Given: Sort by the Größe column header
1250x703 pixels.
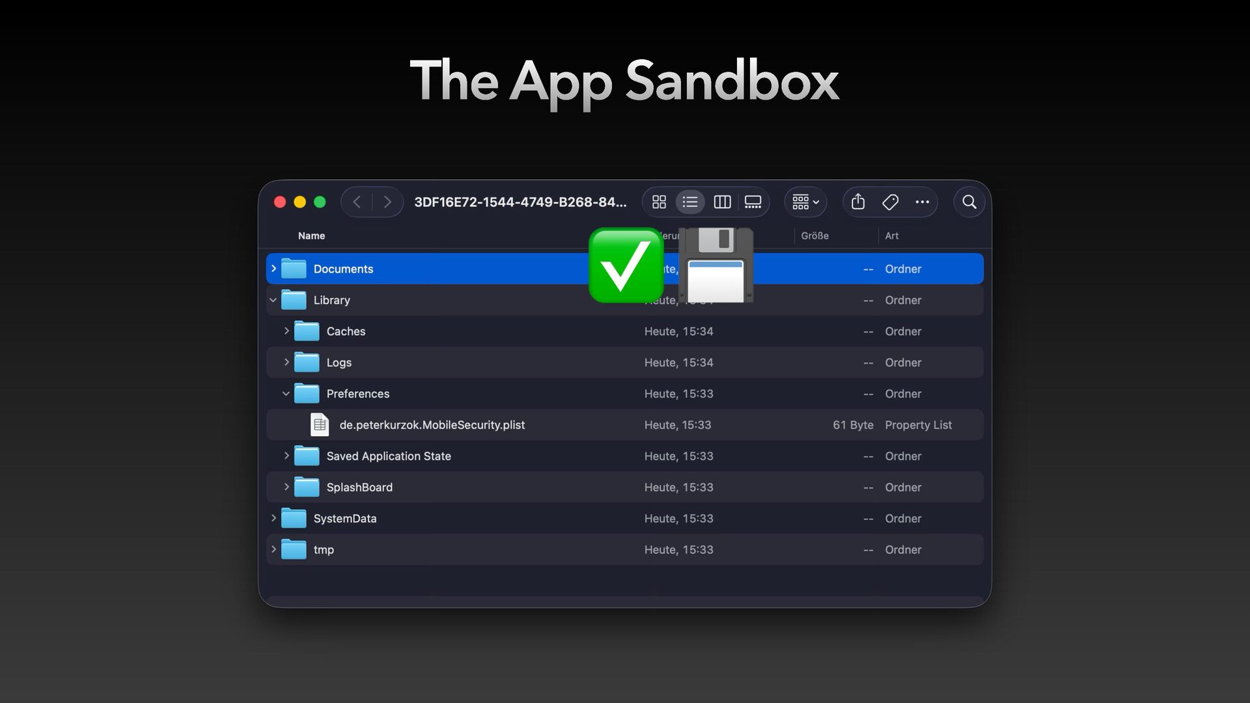Looking at the screenshot, I should coord(814,236).
